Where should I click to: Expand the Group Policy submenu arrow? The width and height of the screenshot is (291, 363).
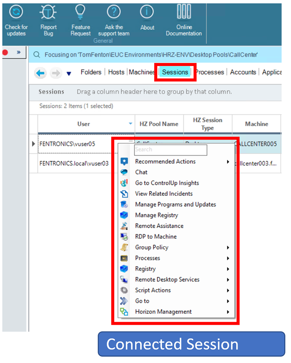coord(228,247)
